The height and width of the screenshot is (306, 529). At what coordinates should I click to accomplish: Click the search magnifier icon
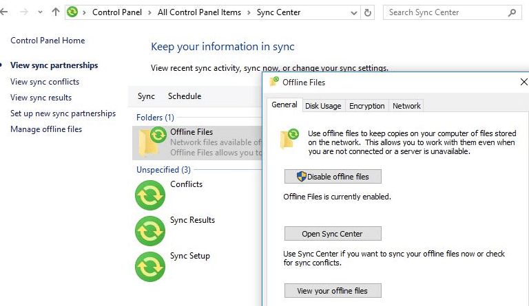tap(512, 12)
